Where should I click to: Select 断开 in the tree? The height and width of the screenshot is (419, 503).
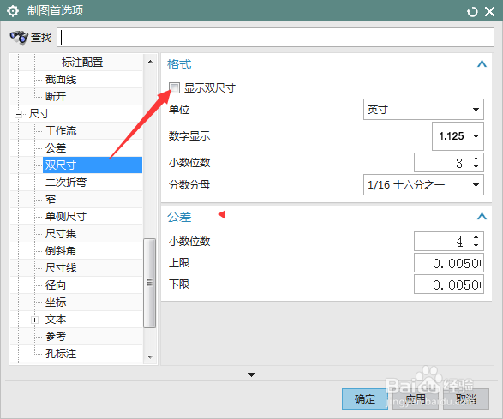(x=56, y=96)
